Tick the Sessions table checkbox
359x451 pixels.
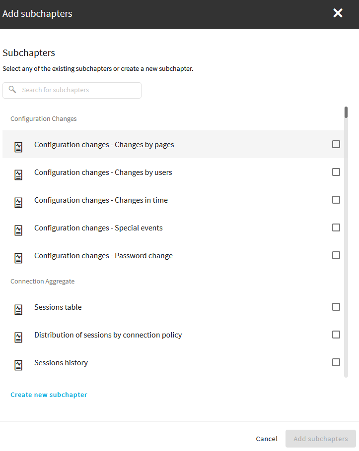tap(336, 307)
